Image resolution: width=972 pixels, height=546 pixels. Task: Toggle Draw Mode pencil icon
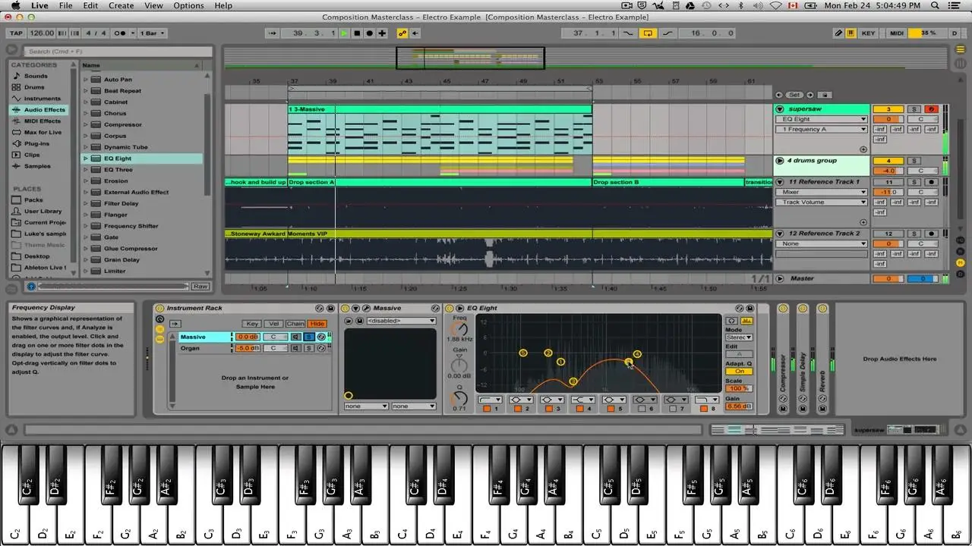coord(839,33)
